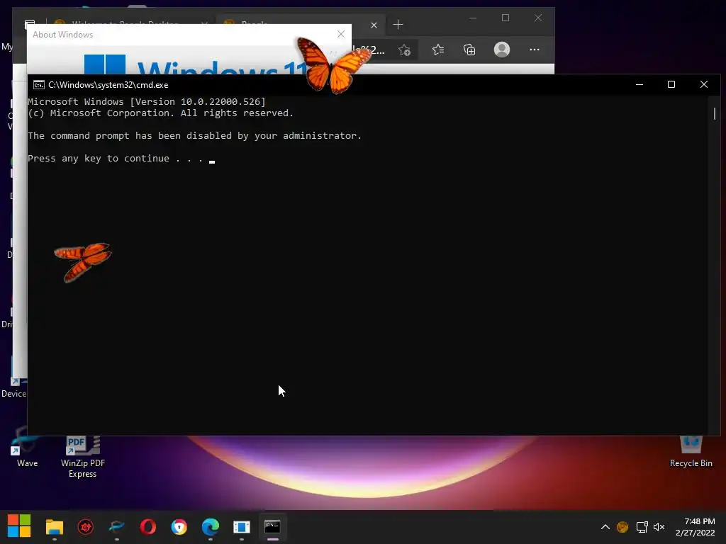Show hidden system tray icons
726x544 pixels.
point(605,527)
